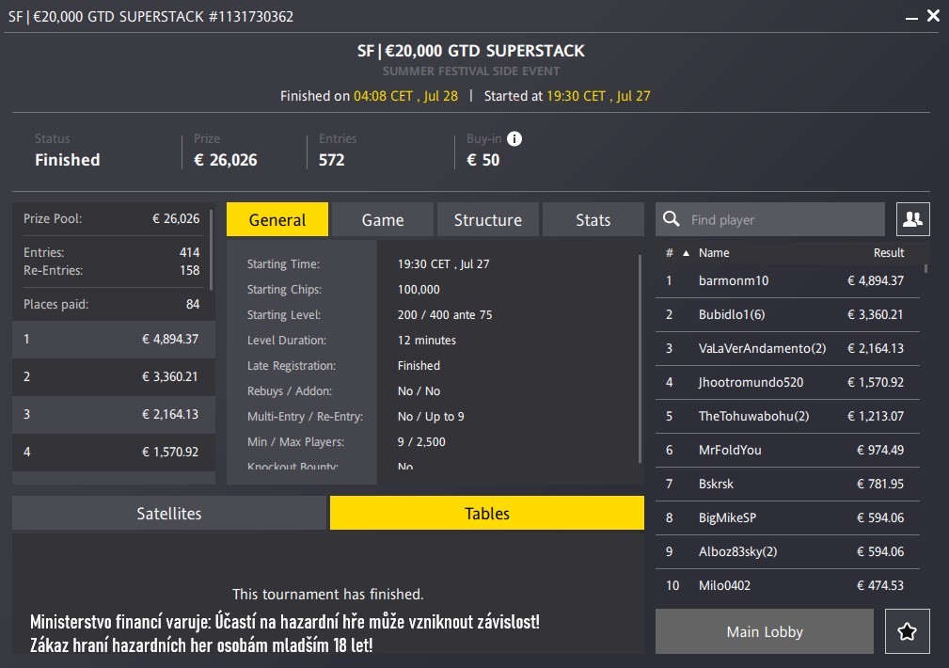Select the Tables tab
The image size is (949, 668).
tap(486, 514)
